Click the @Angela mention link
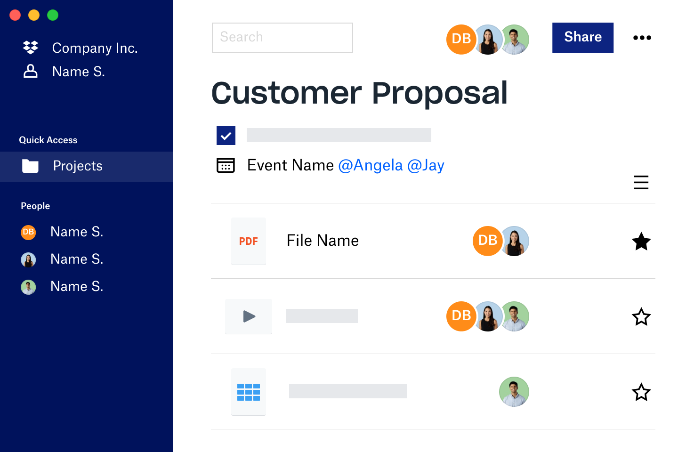678x452 pixels. coord(371,165)
